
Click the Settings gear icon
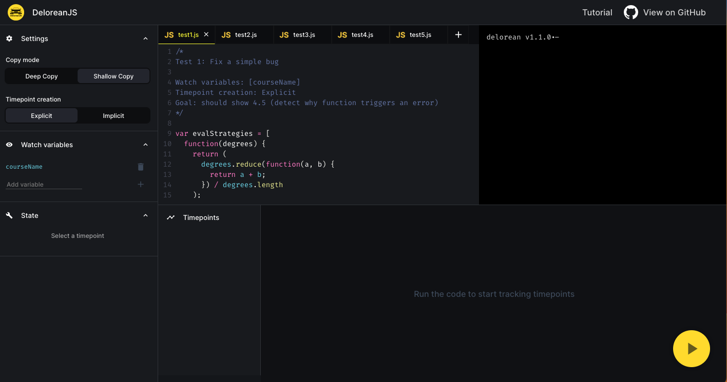point(9,38)
